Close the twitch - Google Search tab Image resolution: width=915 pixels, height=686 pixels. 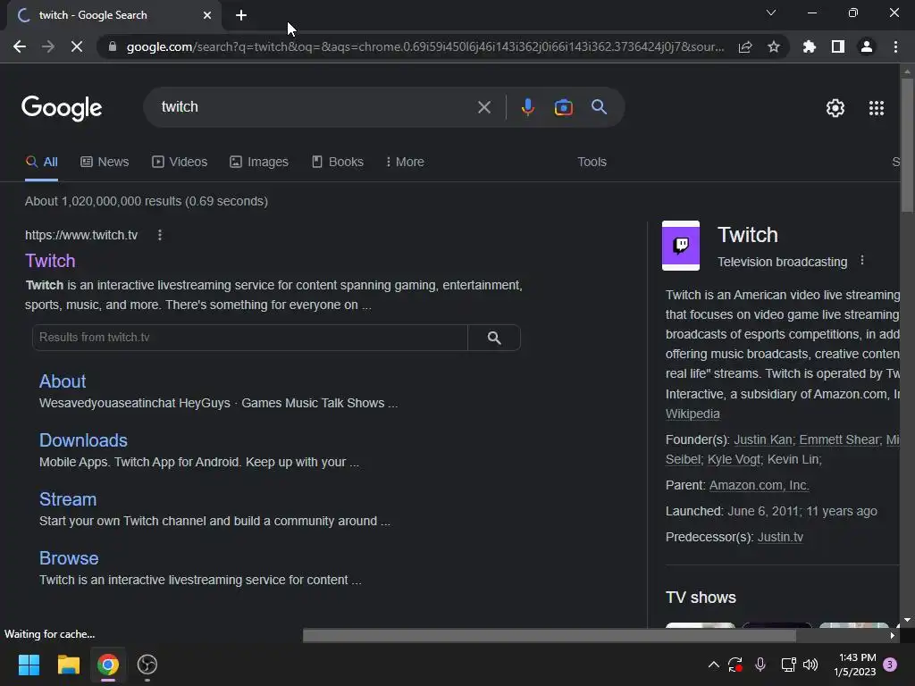coord(207,15)
